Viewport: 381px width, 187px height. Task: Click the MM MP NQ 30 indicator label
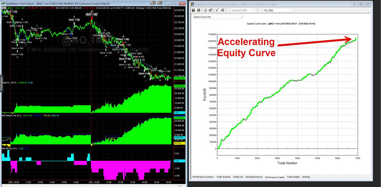pos(9,148)
